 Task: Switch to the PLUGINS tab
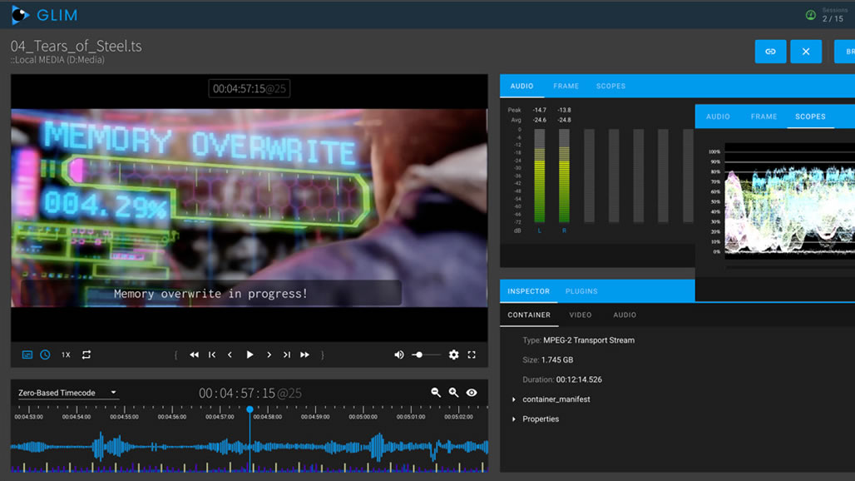[x=581, y=291]
